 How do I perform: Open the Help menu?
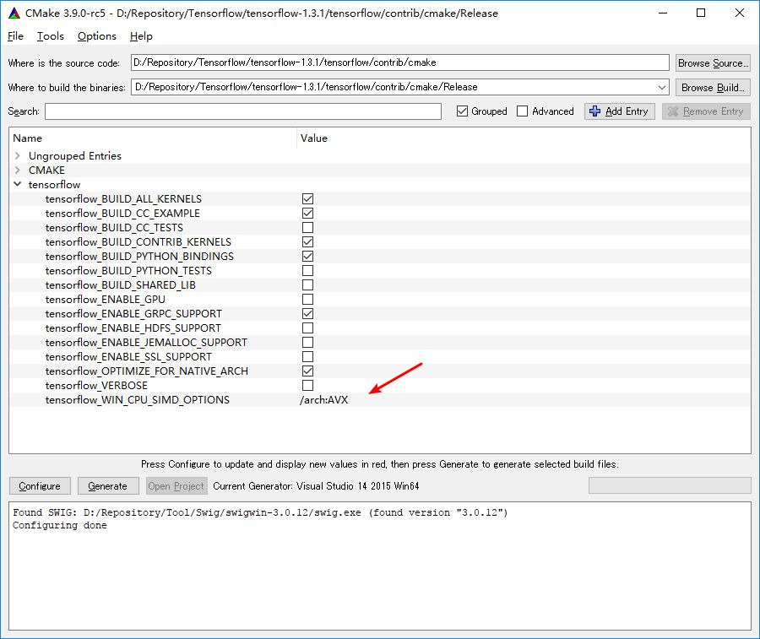tap(141, 36)
